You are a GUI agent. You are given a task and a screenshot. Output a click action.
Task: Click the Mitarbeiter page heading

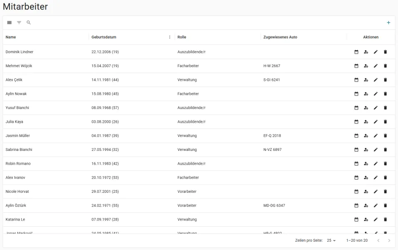25,6
